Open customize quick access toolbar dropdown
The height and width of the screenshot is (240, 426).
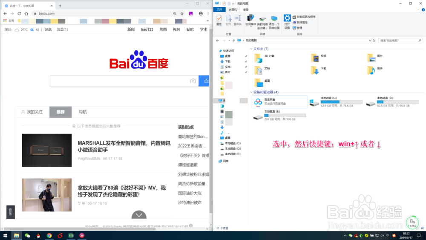233,3
